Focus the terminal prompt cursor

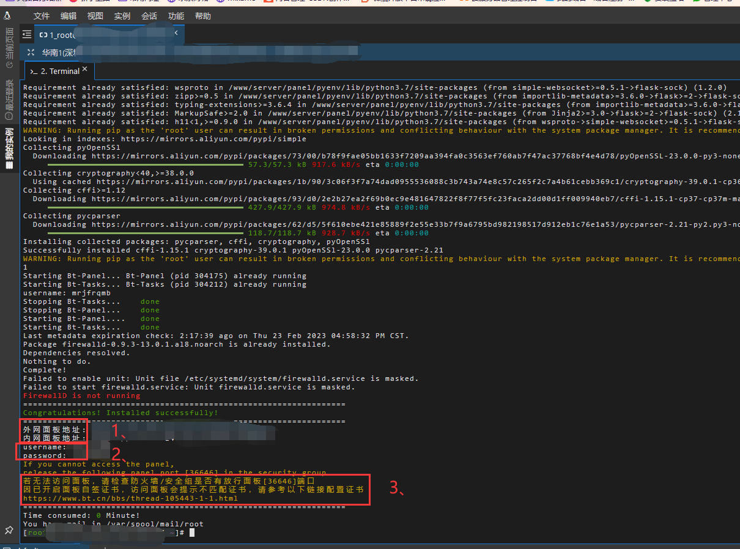(x=191, y=532)
